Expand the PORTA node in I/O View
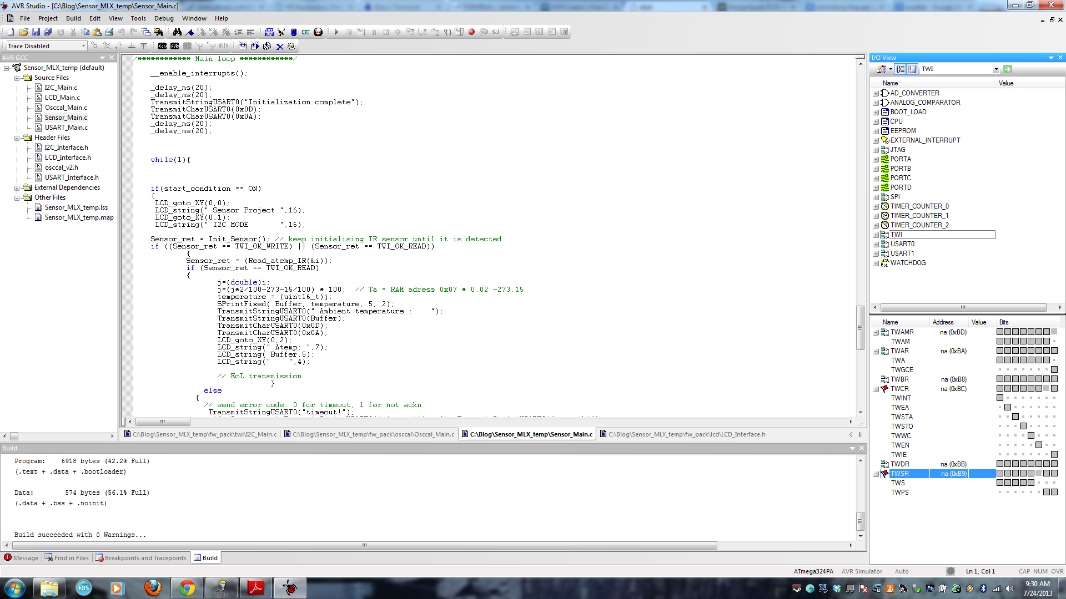The width and height of the screenshot is (1066, 599). tap(876, 160)
